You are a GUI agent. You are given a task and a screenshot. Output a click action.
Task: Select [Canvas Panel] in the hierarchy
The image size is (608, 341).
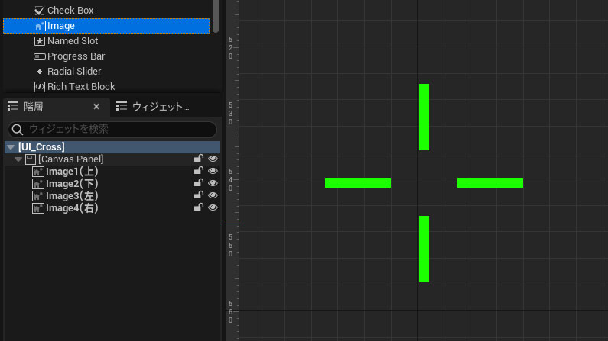pyautogui.click(x=112, y=159)
